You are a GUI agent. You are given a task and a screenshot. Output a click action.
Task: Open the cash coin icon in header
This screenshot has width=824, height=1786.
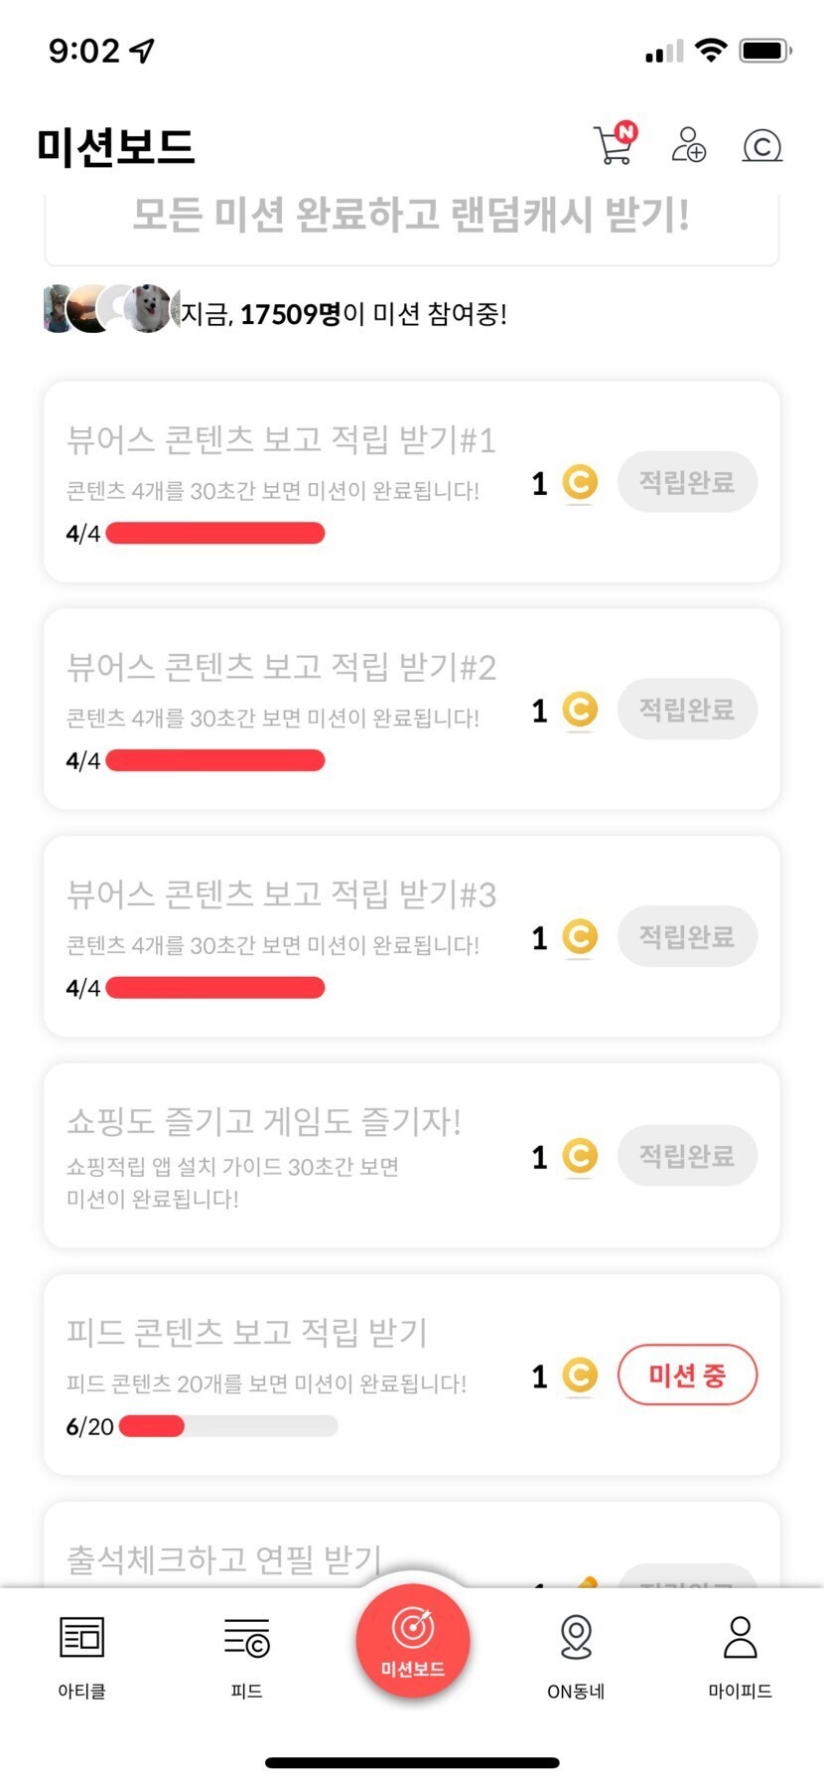761,146
